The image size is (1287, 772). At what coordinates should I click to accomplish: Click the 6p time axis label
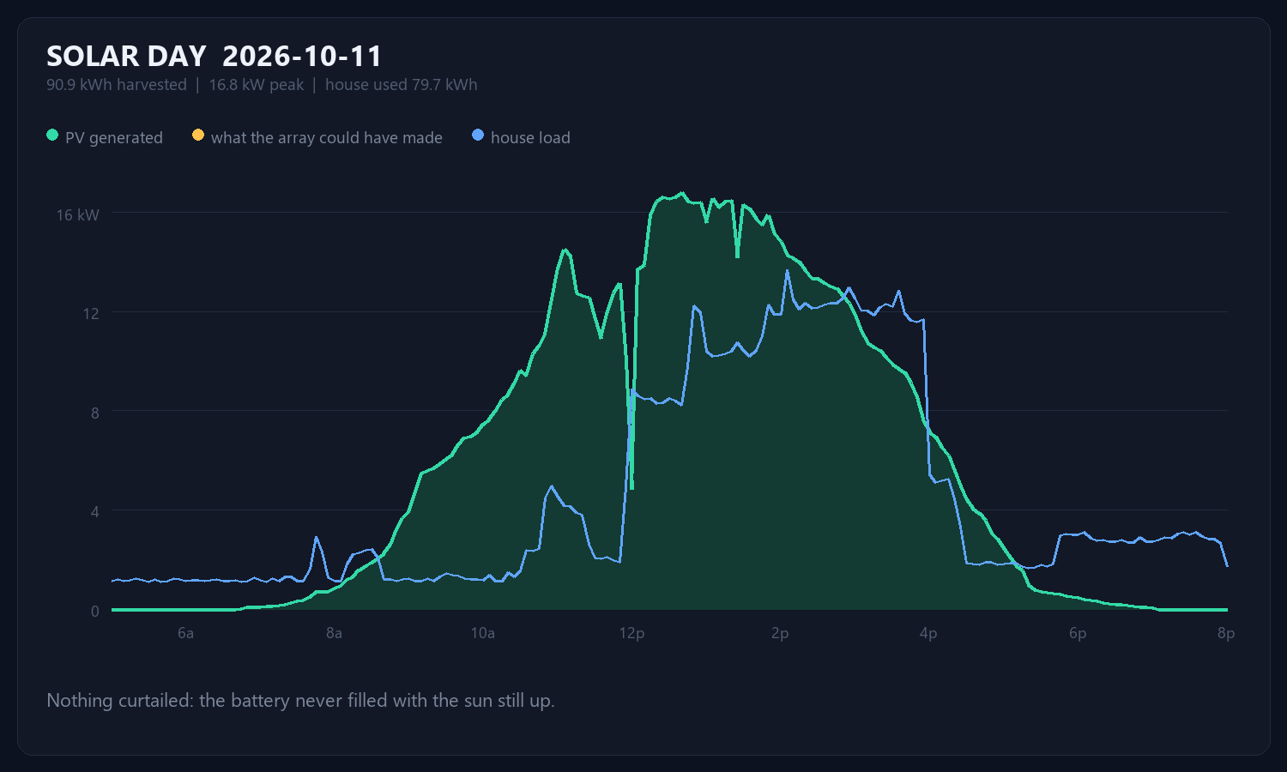click(1078, 634)
